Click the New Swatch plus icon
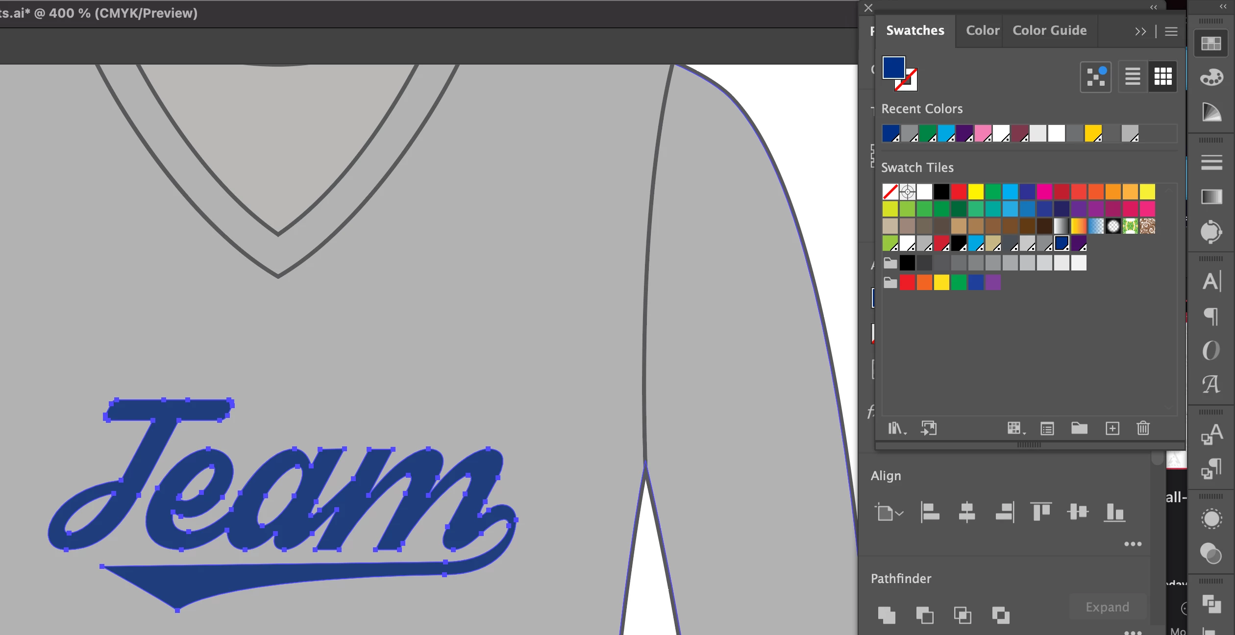The image size is (1235, 635). (x=1112, y=429)
